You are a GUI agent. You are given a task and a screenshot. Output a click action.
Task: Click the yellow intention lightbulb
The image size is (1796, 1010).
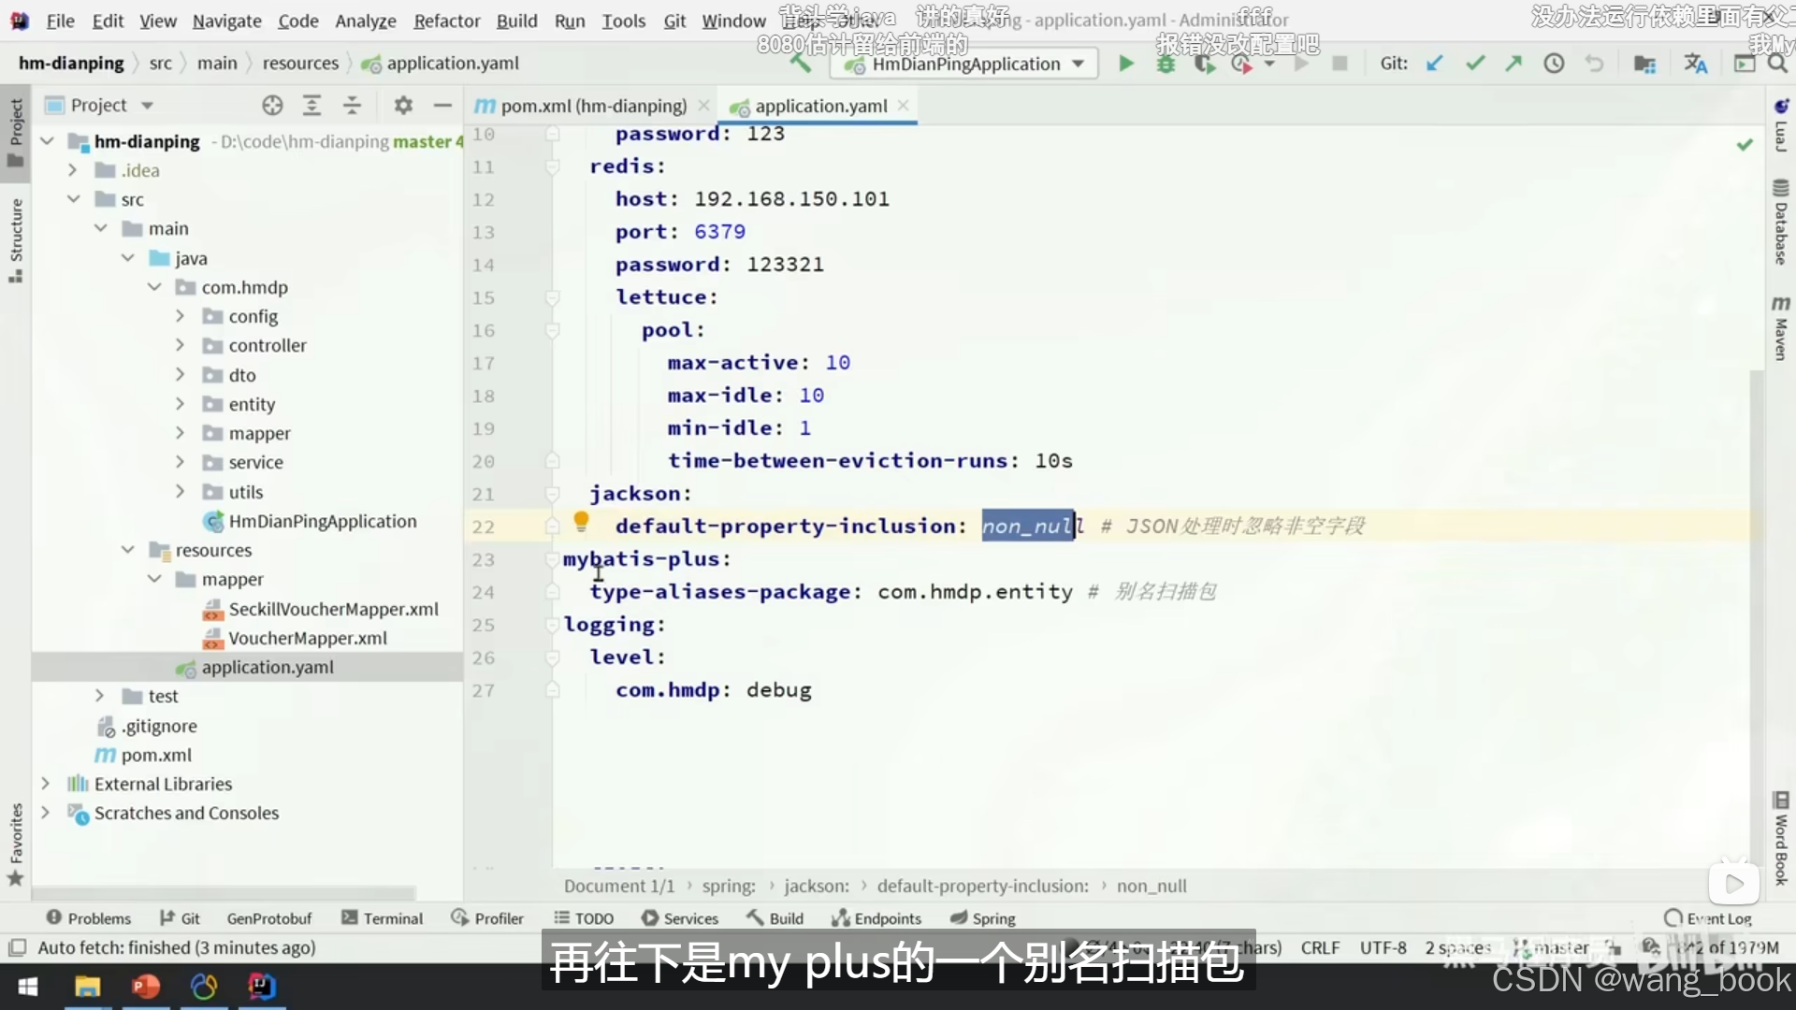point(581,521)
